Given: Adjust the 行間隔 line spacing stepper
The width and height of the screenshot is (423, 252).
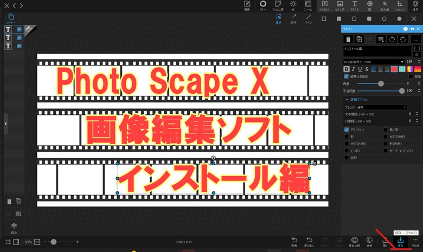Looking at the screenshot, I should tap(417, 121).
